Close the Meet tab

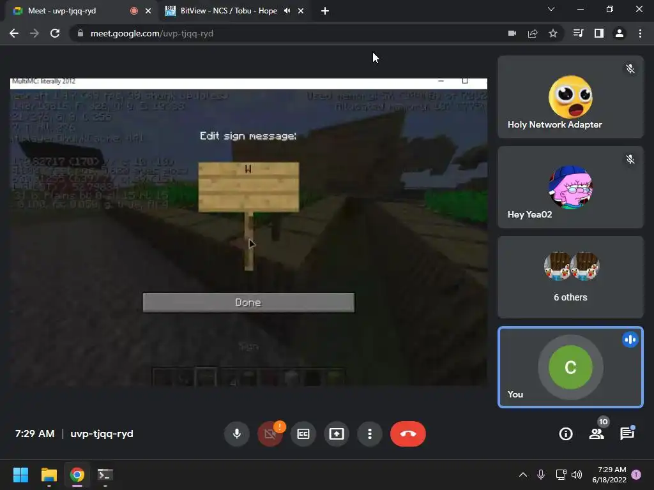(148, 11)
